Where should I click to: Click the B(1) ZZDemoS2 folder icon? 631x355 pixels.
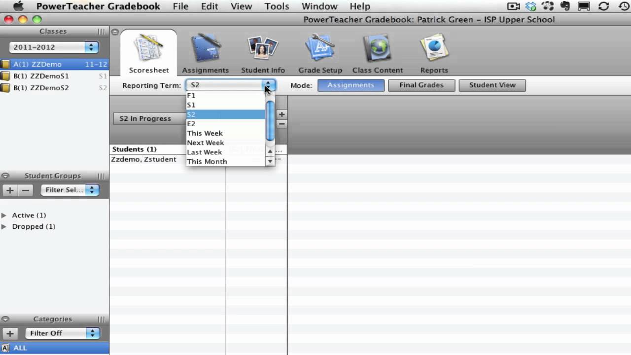(x=5, y=88)
